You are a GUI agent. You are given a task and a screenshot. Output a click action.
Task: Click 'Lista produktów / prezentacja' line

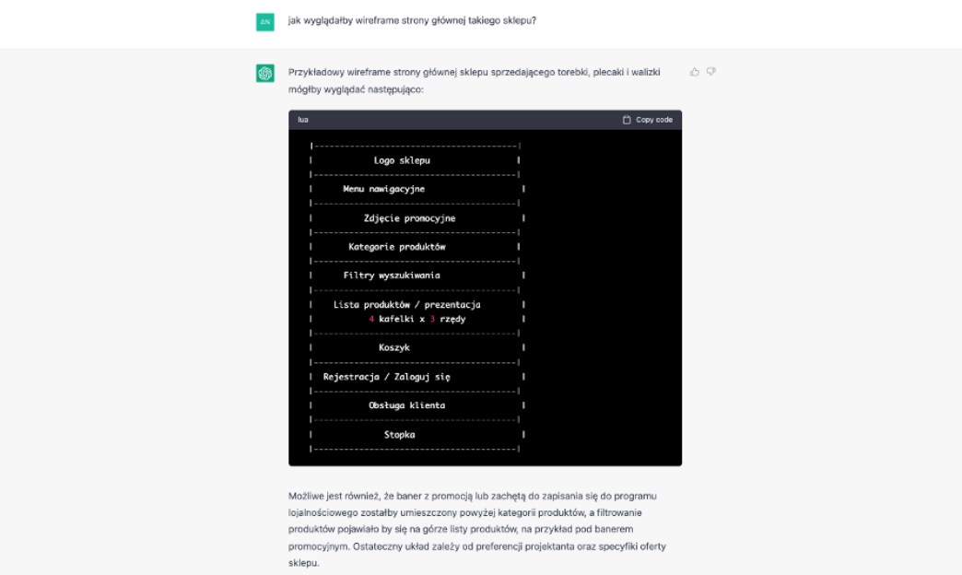click(406, 304)
